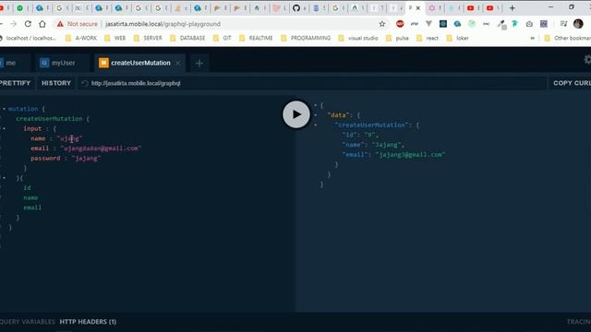Image resolution: width=591 pixels, height=332 pixels.
Task: Reload the browser page
Action: click(28, 24)
